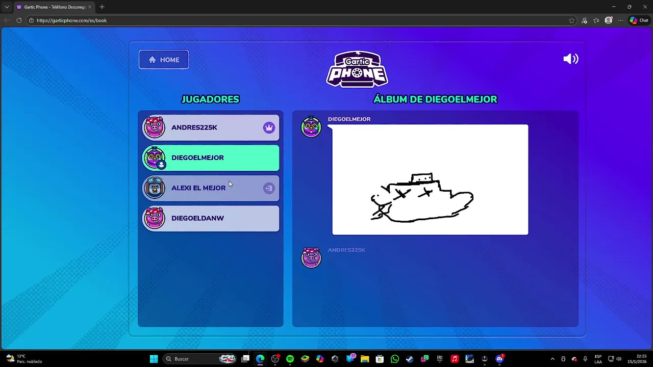Select ALEXI EL MEJOR in the players list
The image size is (653, 367).
point(211,188)
